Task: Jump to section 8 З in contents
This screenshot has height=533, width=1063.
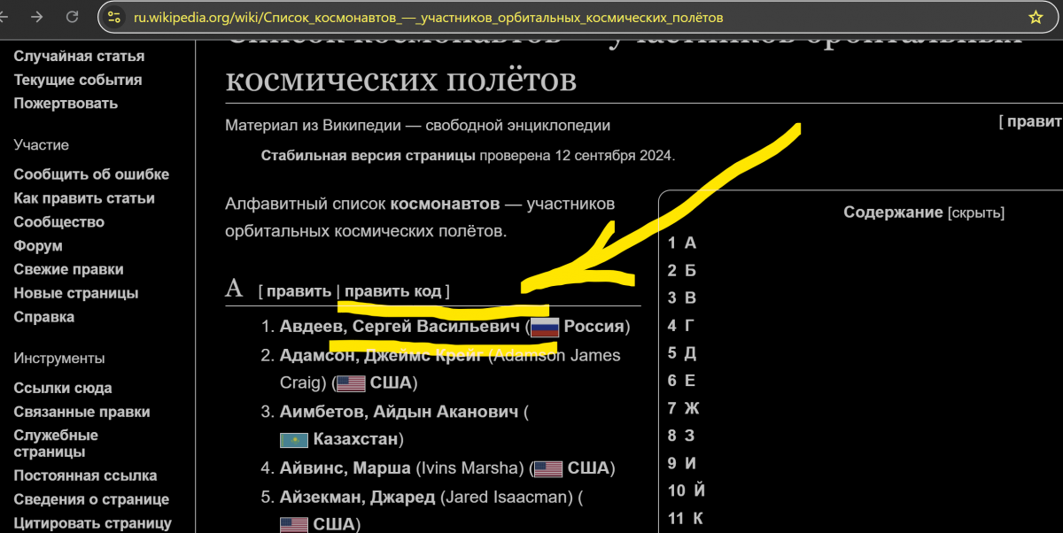Action: click(x=681, y=436)
